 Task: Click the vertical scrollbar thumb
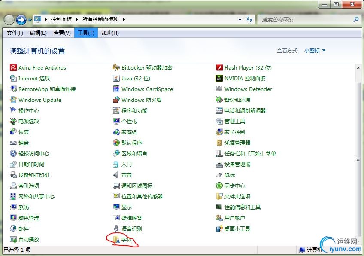click(x=358, y=159)
